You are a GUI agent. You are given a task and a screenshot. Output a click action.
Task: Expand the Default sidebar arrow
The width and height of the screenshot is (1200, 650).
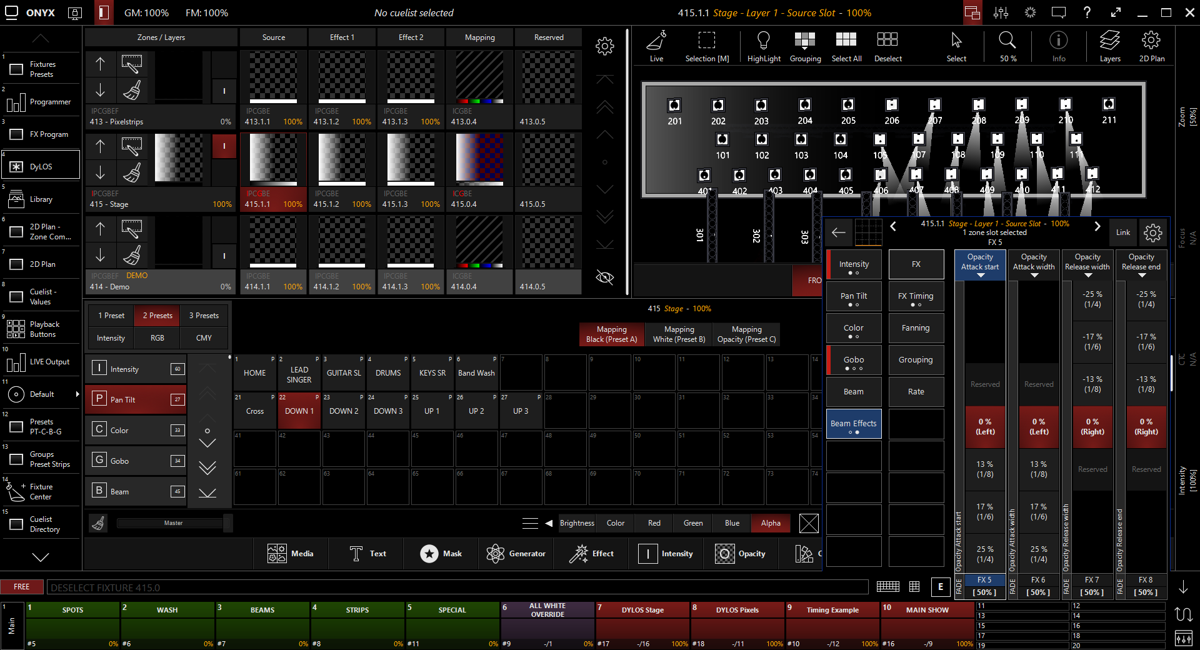point(77,394)
